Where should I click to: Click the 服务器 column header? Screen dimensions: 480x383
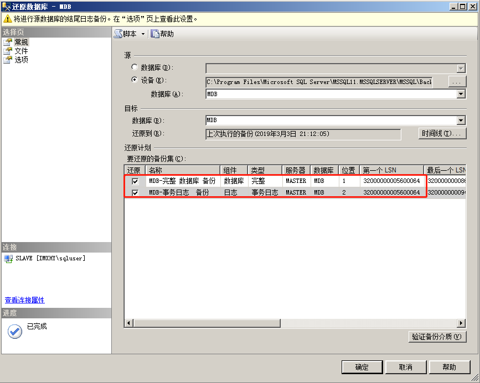(296, 170)
